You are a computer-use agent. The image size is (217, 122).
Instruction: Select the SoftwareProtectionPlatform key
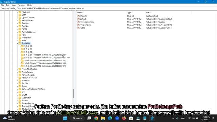[34, 89]
